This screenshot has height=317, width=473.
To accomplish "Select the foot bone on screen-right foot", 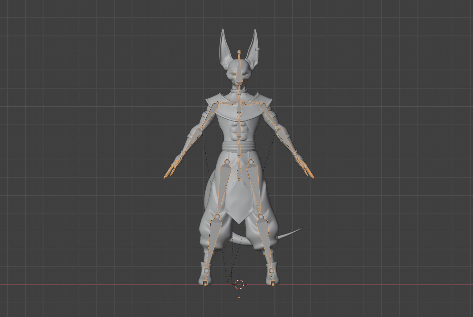I will click(272, 277).
